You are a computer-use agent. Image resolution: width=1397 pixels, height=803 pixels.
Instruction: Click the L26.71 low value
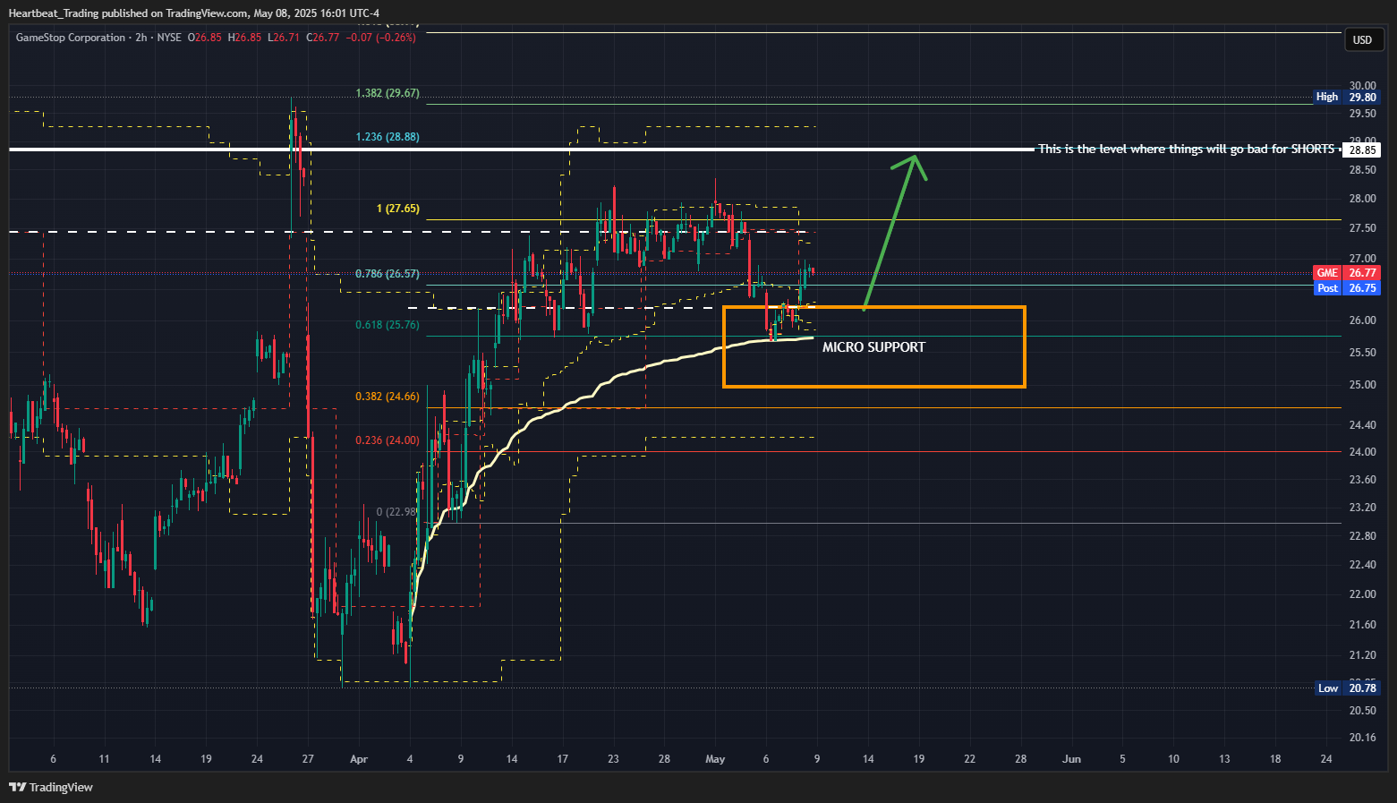[284, 38]
